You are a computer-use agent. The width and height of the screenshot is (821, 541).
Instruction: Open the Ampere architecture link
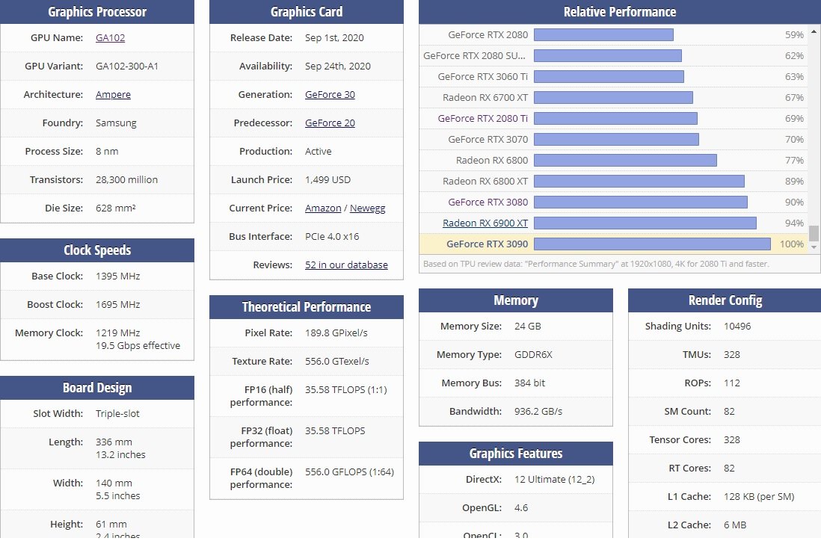113,94
